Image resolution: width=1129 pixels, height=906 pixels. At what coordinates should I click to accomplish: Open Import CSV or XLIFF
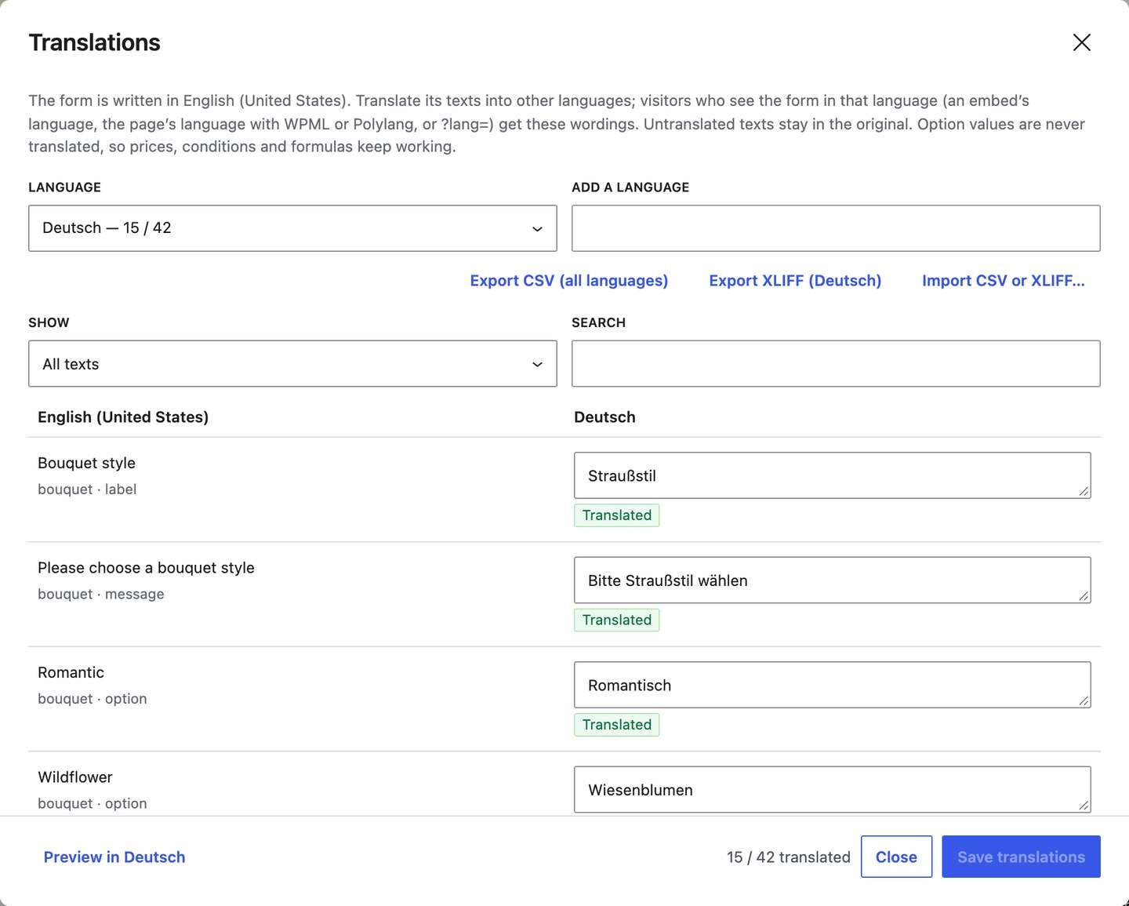pyautogui.click(x=1004, y=281)
